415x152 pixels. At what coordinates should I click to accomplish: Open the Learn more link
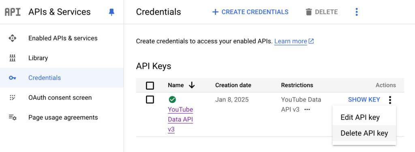294,42
